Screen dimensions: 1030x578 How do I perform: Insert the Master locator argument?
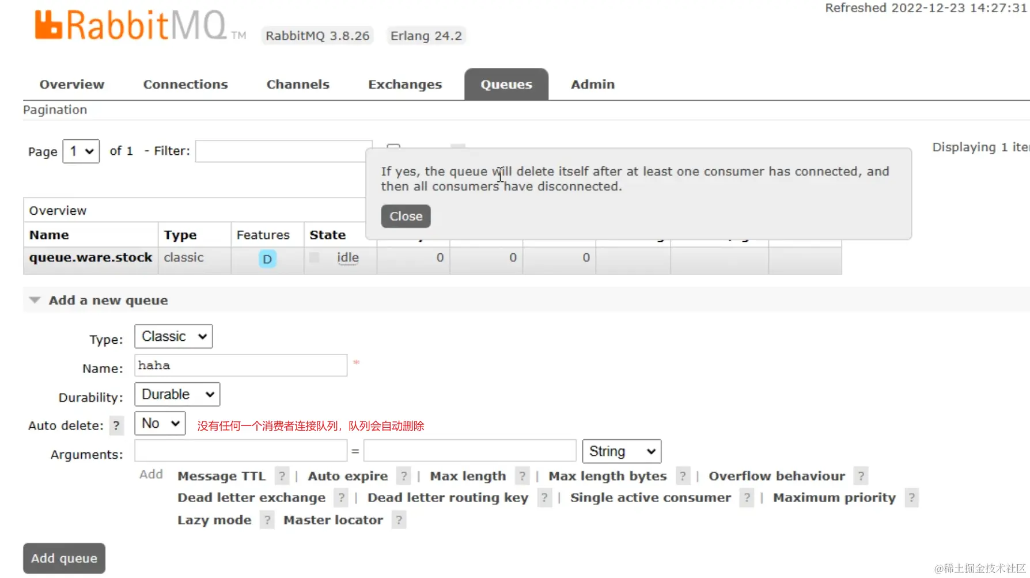[x=333, y=520]
